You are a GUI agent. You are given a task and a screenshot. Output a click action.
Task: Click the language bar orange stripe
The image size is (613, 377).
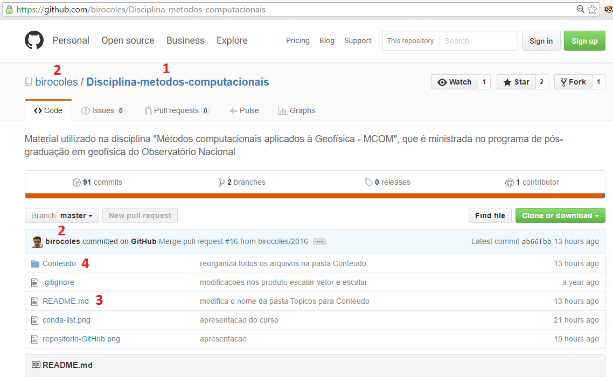[x=315, y=196]
